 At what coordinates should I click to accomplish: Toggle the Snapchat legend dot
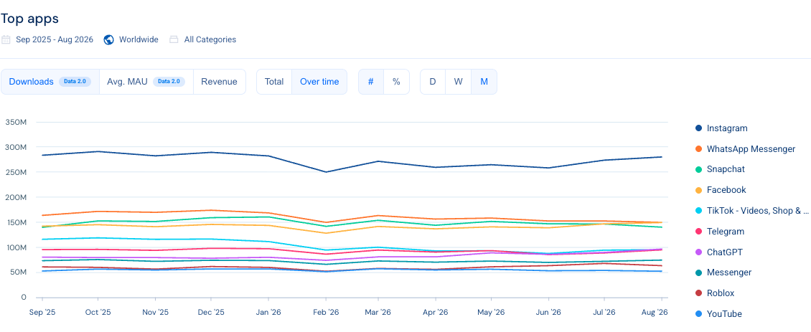tap(699, 170)
